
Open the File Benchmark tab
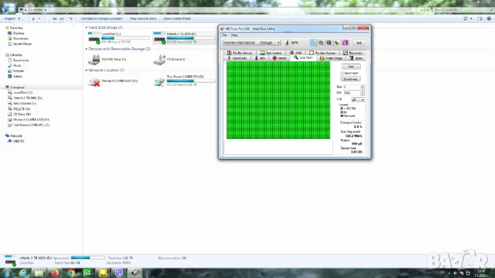239,53
